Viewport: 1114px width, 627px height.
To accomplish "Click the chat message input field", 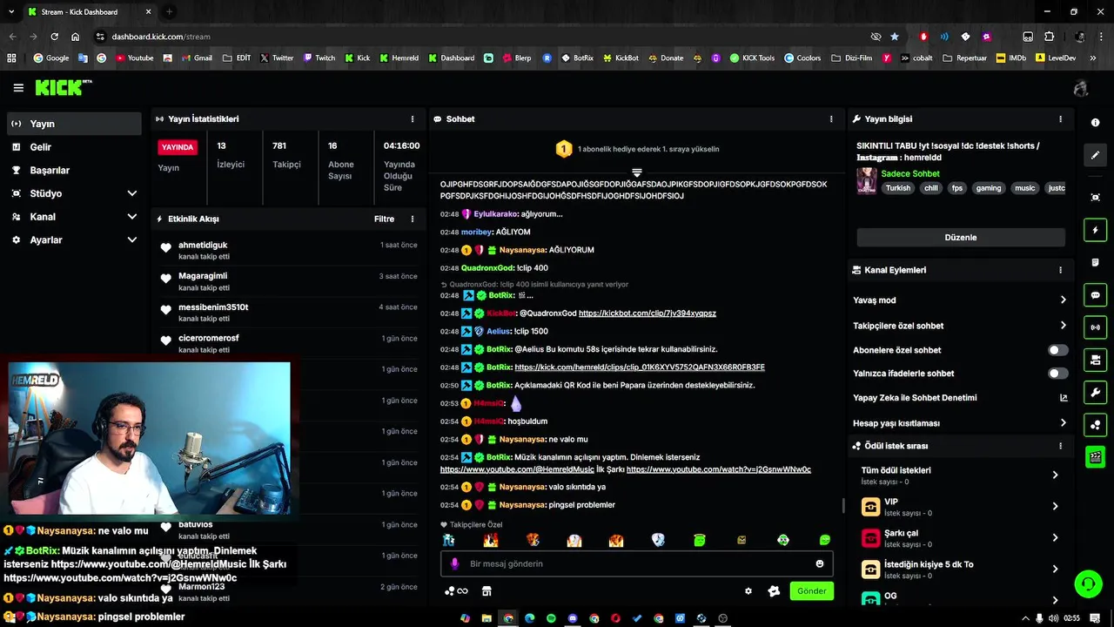I will (637, 564).
